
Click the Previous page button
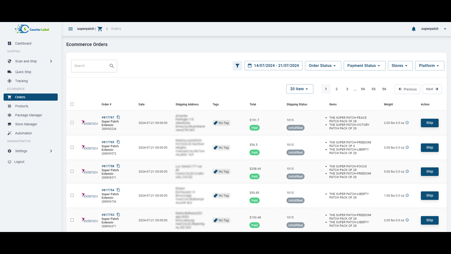pos(408,89)
